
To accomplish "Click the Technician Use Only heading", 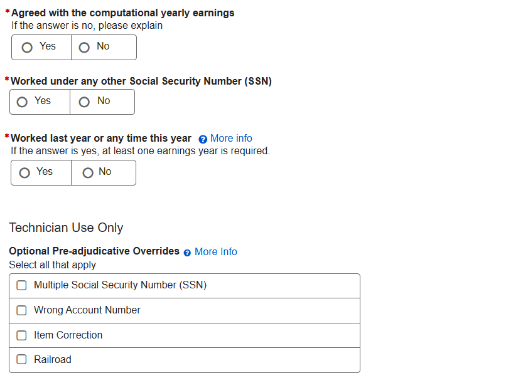I will (66, 228).
